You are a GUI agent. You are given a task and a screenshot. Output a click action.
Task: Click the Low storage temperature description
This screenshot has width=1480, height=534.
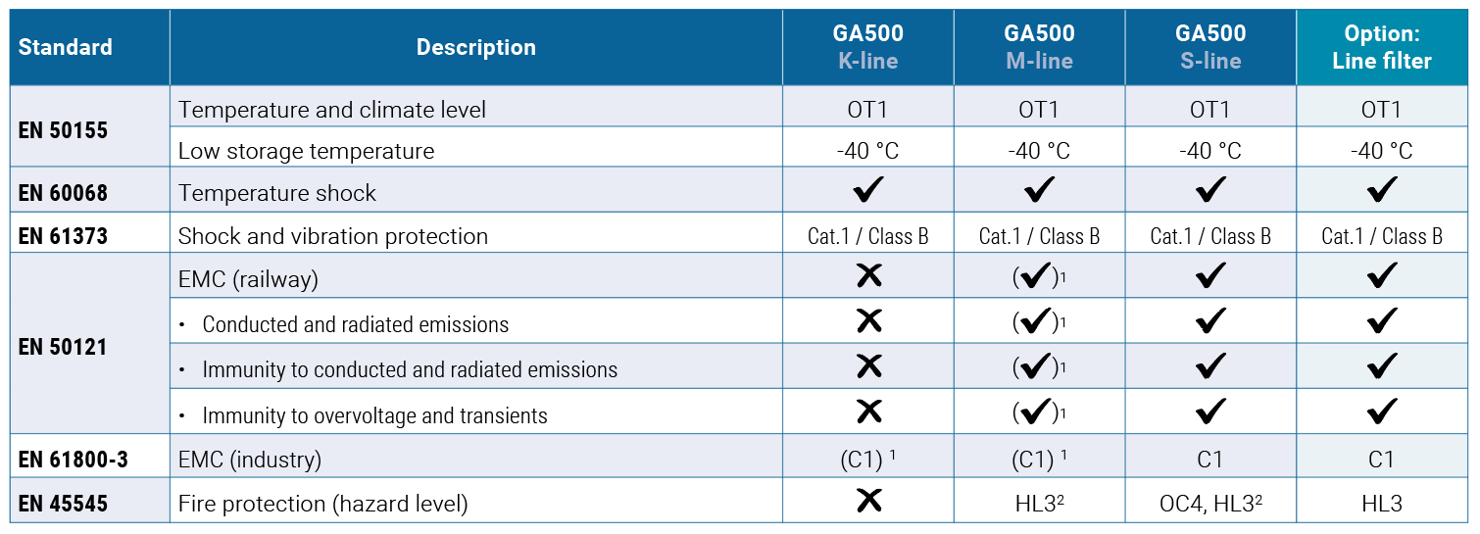[306, 151]
